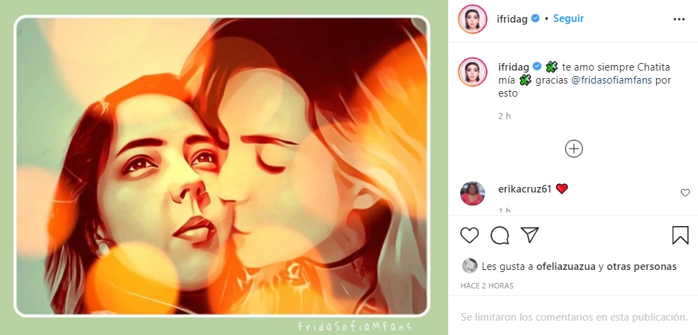Open the ifridag profile picture in the header
The width and height of the screenshot is (698, 335).
473,19
